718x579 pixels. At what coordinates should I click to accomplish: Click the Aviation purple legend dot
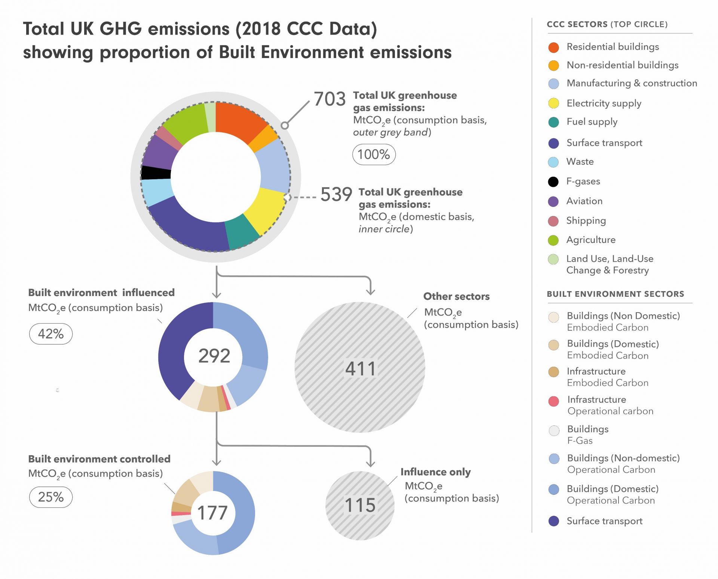553,201
